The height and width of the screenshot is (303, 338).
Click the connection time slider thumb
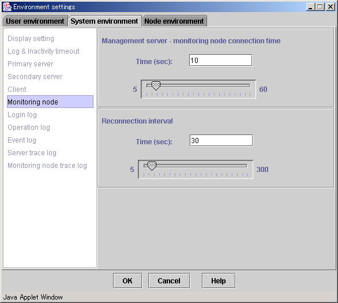coord(156,85)
